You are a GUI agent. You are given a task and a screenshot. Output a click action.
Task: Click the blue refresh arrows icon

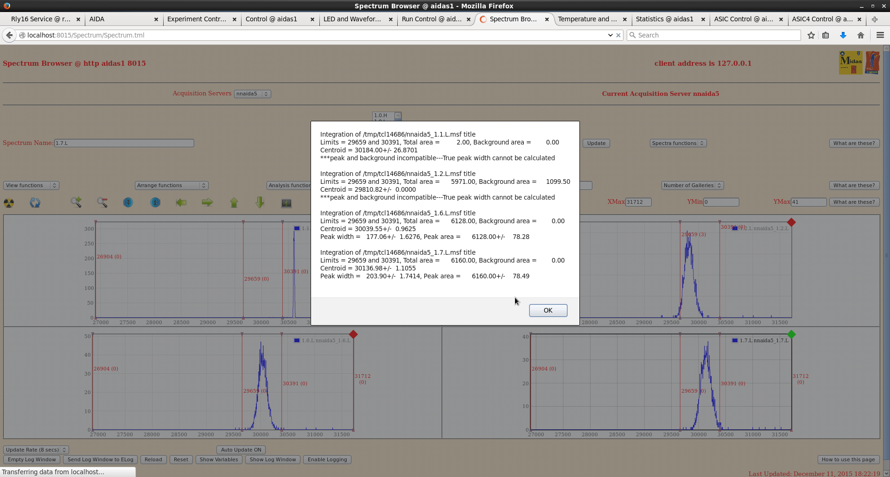pyautogui.click(x=35, y=203)
